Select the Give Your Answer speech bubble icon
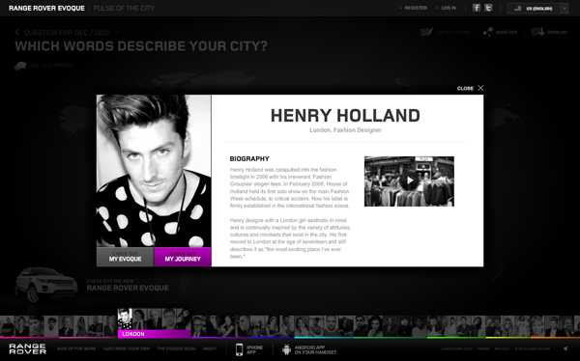 click(20, 66)
